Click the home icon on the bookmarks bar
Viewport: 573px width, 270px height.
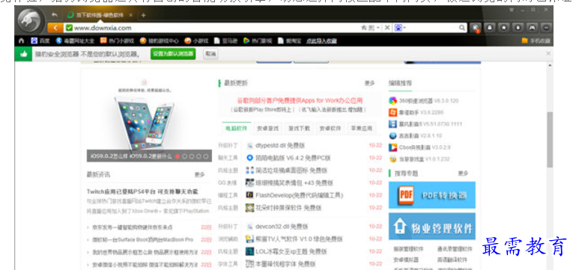click(x=21, y=40)
